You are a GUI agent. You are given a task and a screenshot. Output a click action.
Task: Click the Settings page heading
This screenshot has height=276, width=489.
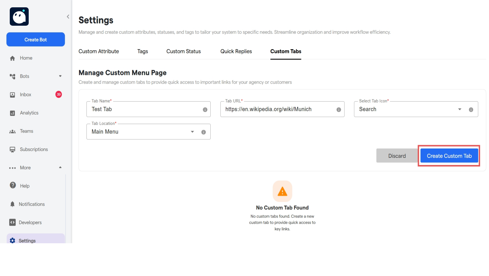point(96,20)
